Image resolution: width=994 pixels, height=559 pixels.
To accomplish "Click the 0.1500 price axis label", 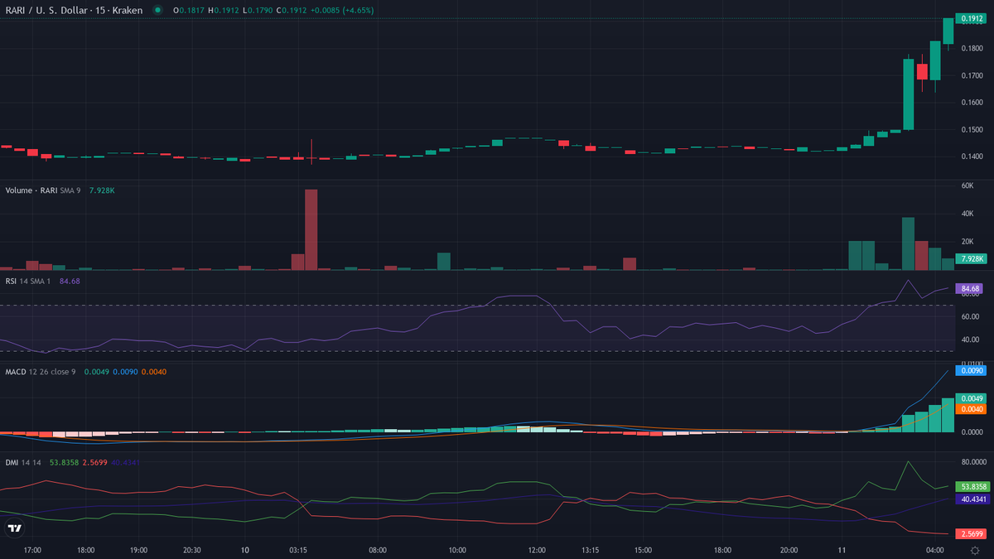I will [972, 130].
